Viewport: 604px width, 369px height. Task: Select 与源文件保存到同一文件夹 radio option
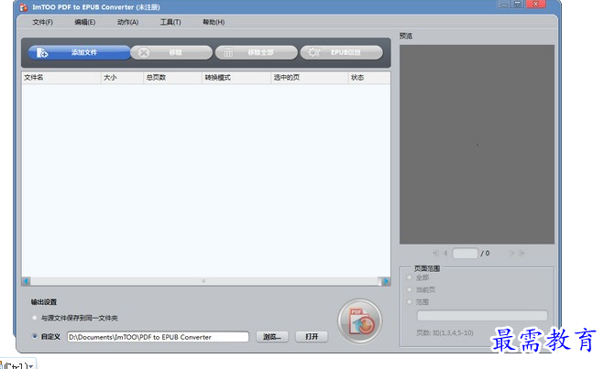pyautogui.click(x=35, y=318)
